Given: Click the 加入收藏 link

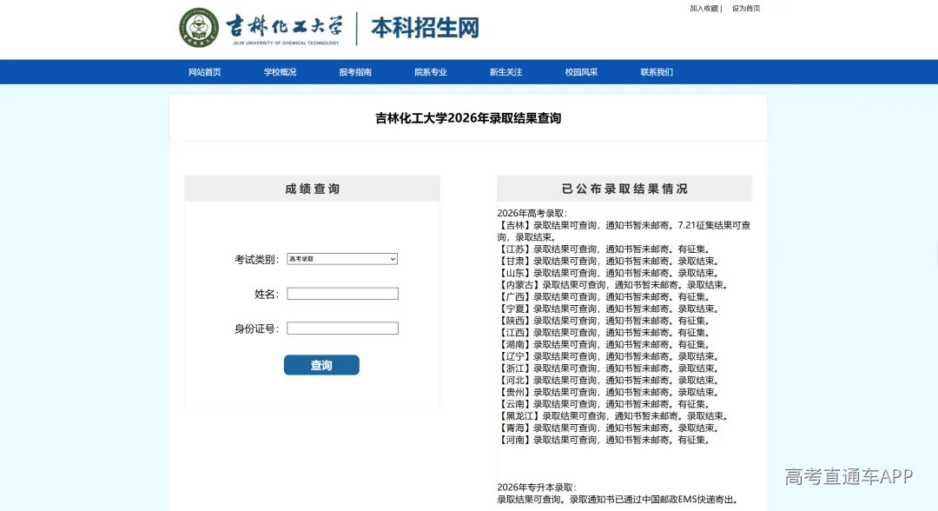Looking at the screenshot, I should click(703, 9).
